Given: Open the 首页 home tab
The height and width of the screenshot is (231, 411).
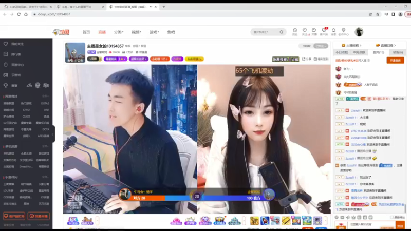Looking at the screenshot, I should pos(86,32).
